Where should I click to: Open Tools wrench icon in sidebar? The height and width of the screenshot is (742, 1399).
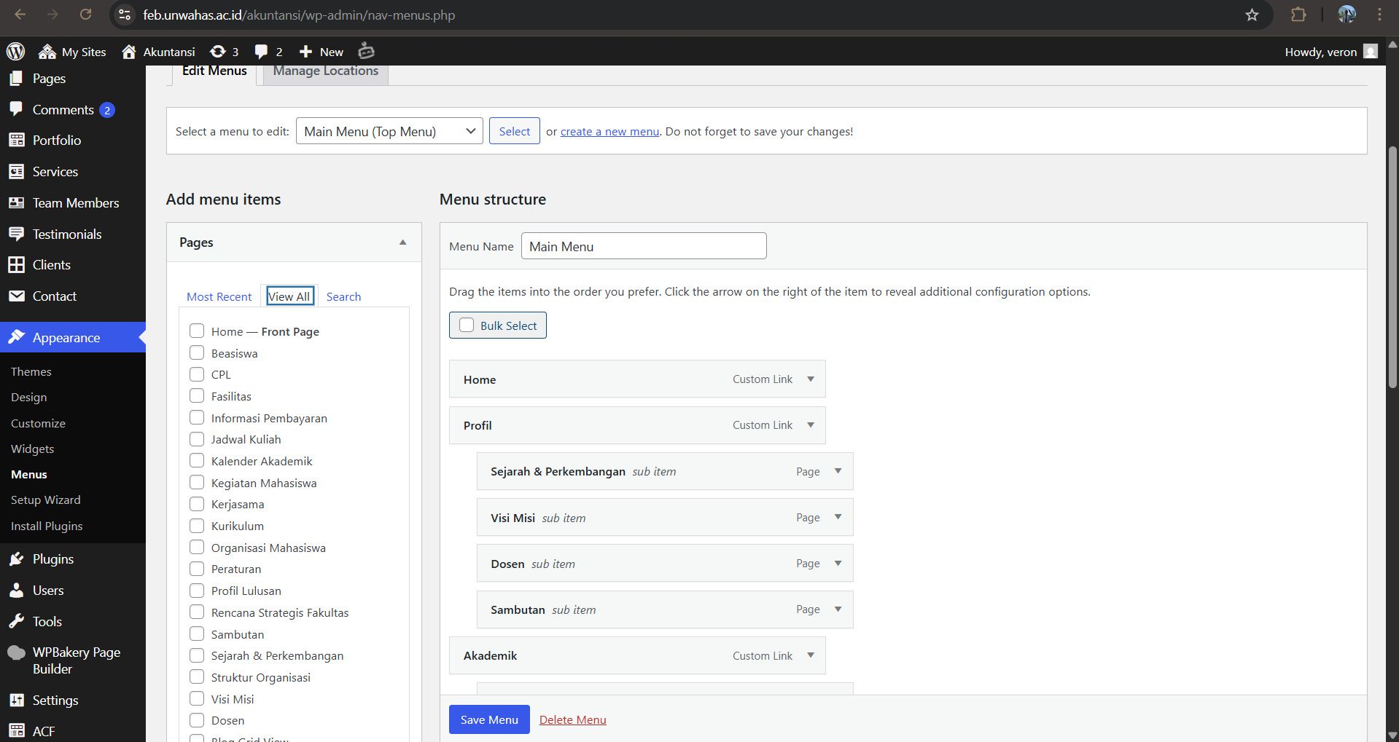pyautogui.click(x=16, y=621)
